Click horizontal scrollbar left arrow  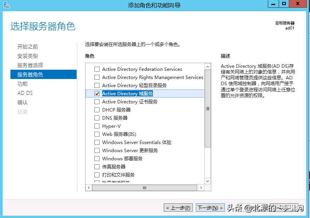tap(89, 187)
